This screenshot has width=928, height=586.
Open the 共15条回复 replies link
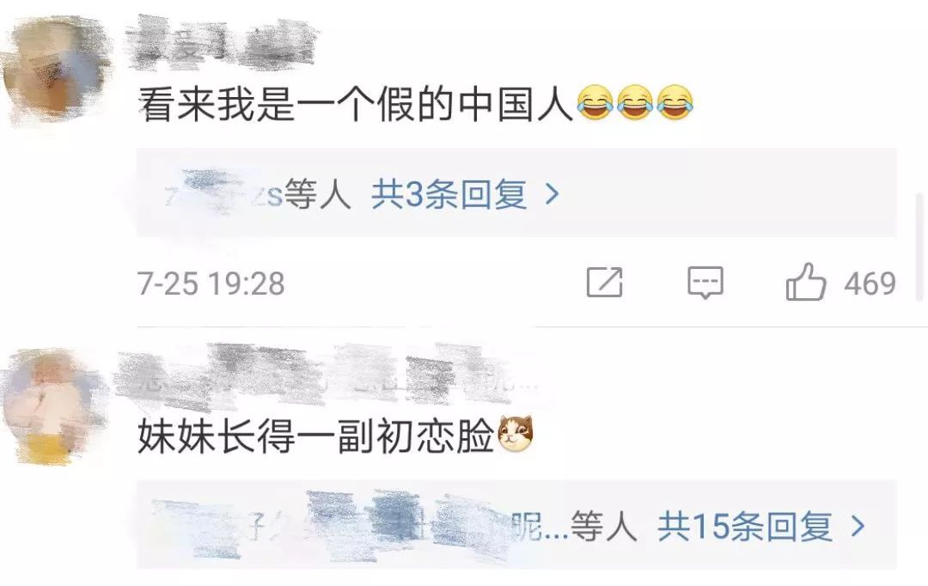(744, 526)
